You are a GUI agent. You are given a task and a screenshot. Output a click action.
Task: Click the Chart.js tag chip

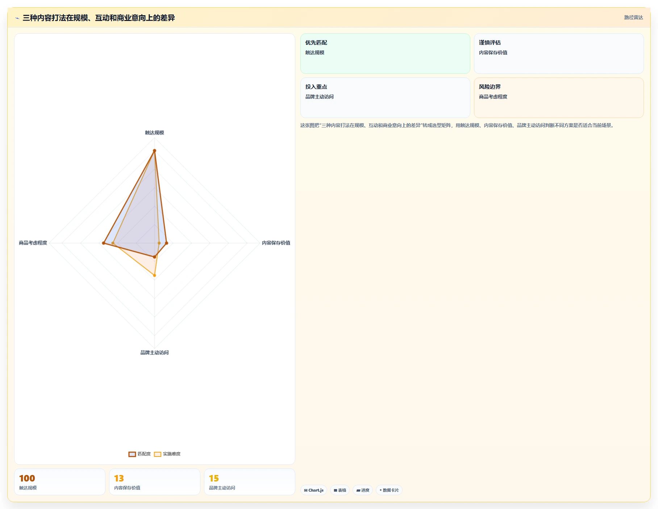(x=314, y=490)
